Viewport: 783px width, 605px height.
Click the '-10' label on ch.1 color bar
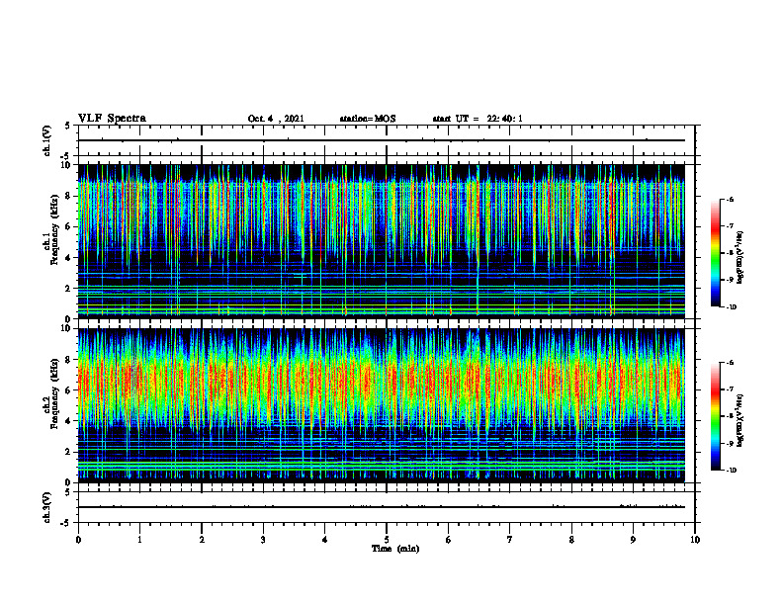[x=731, y=306]
